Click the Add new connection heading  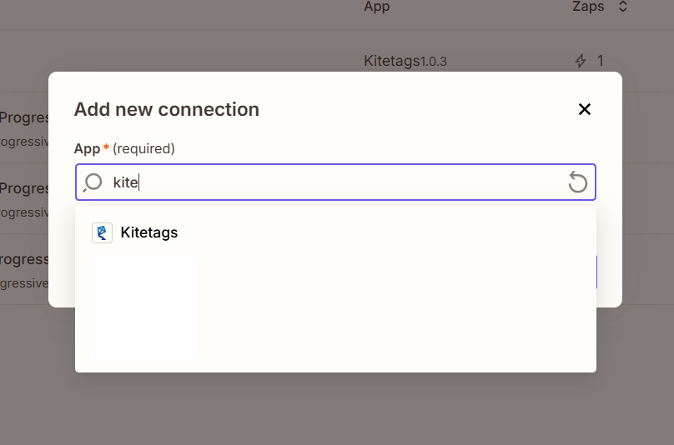167,109
